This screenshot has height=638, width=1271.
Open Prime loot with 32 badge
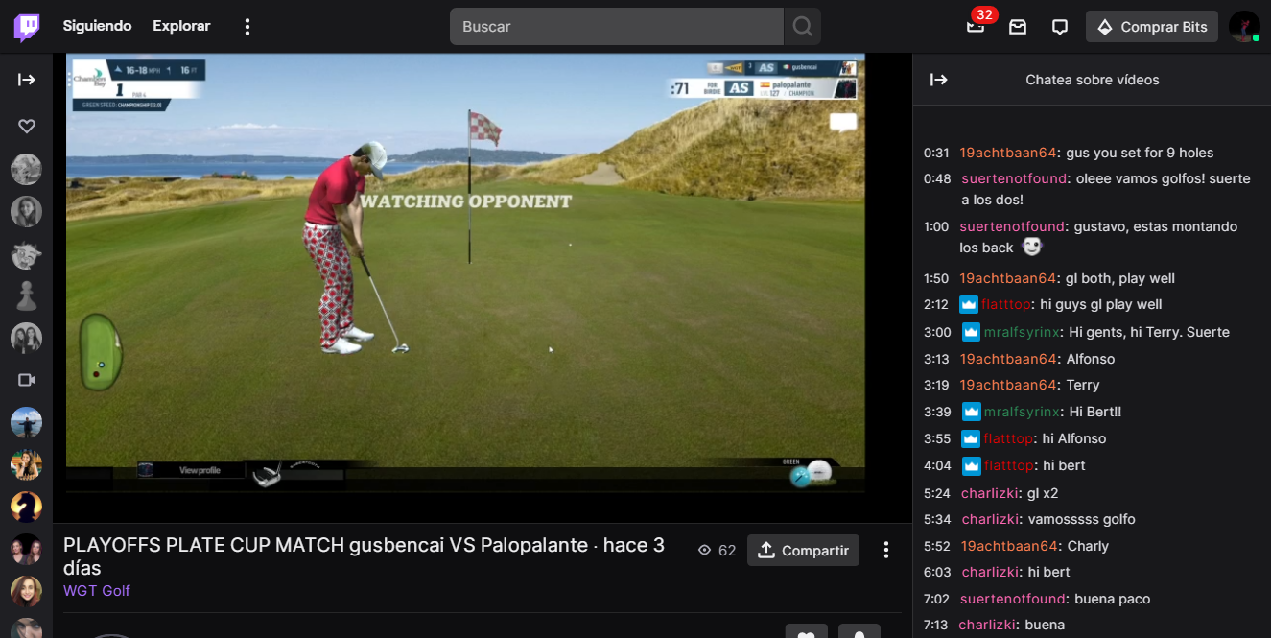pos(976,27)
